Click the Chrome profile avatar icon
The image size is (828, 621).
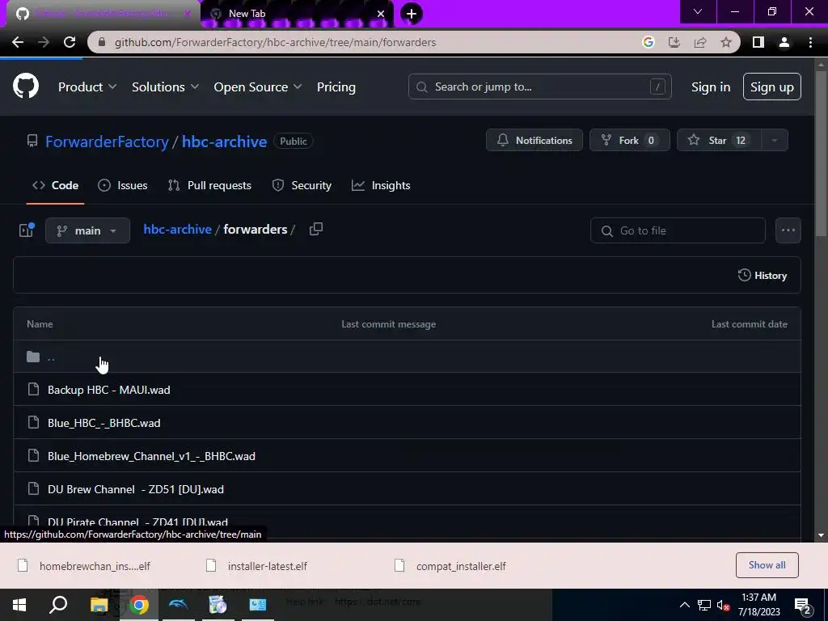pyautogui.click(x=784, y=42)
